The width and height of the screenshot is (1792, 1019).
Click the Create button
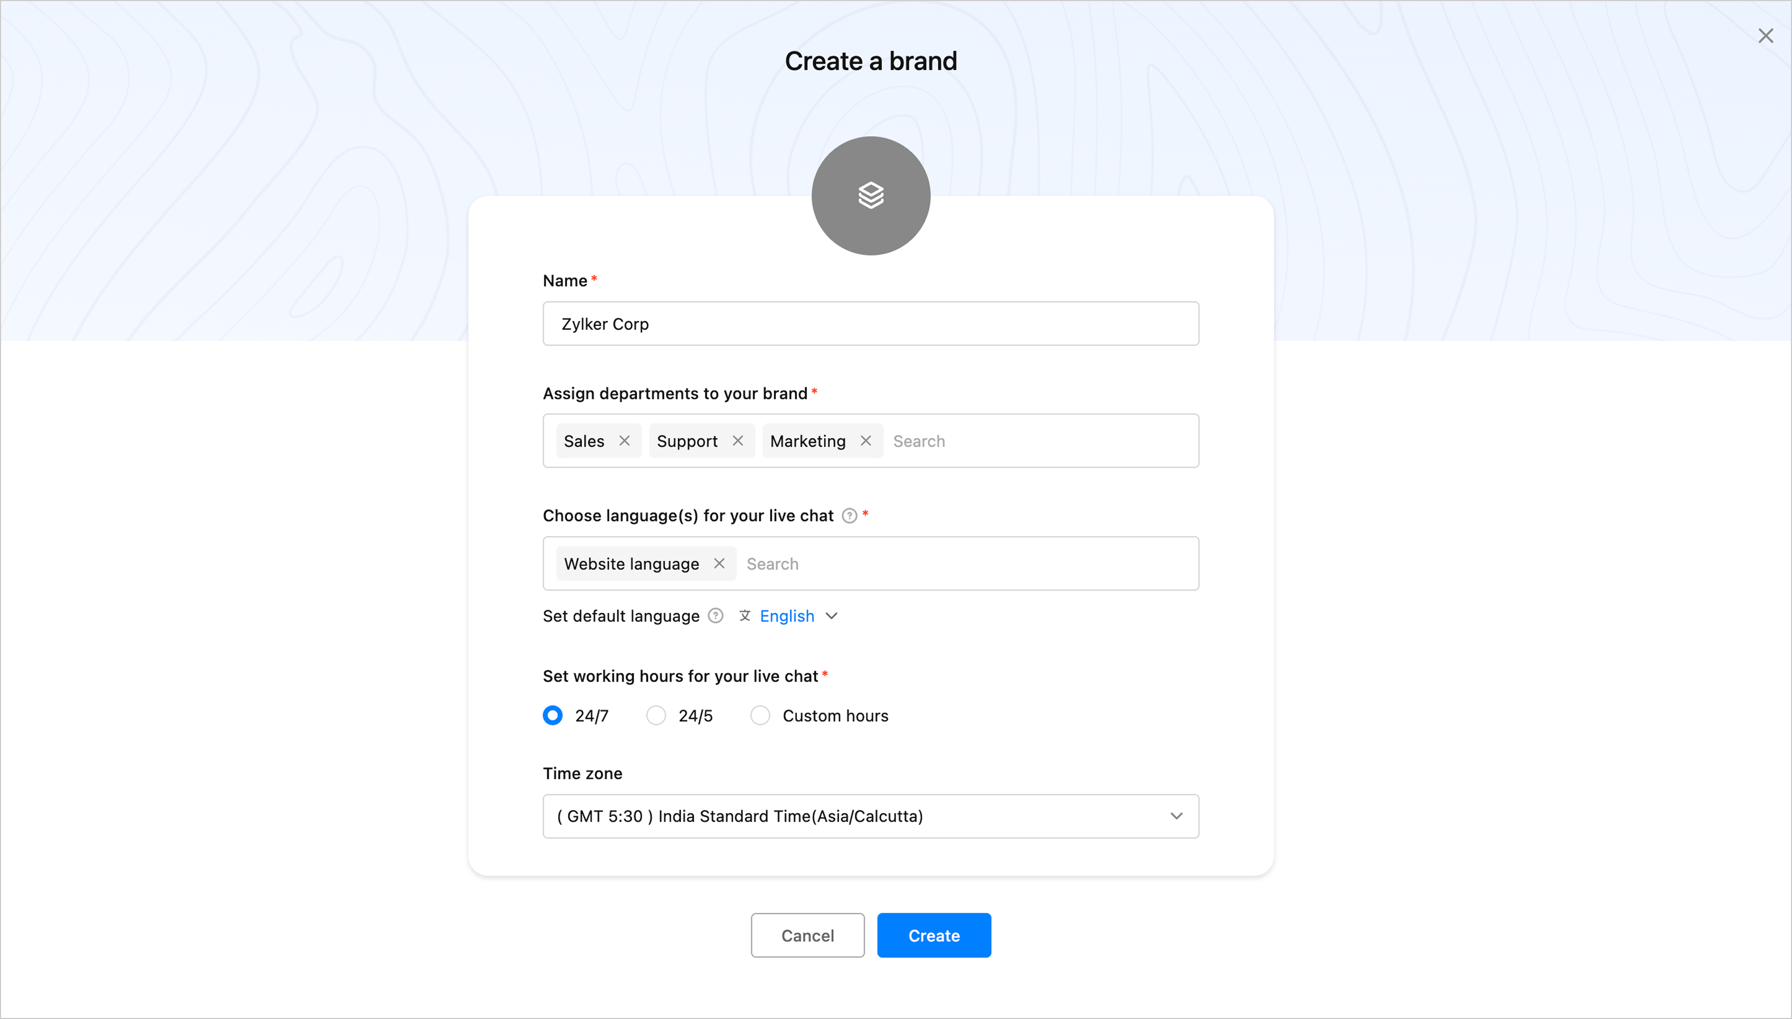tap(934, 935)
